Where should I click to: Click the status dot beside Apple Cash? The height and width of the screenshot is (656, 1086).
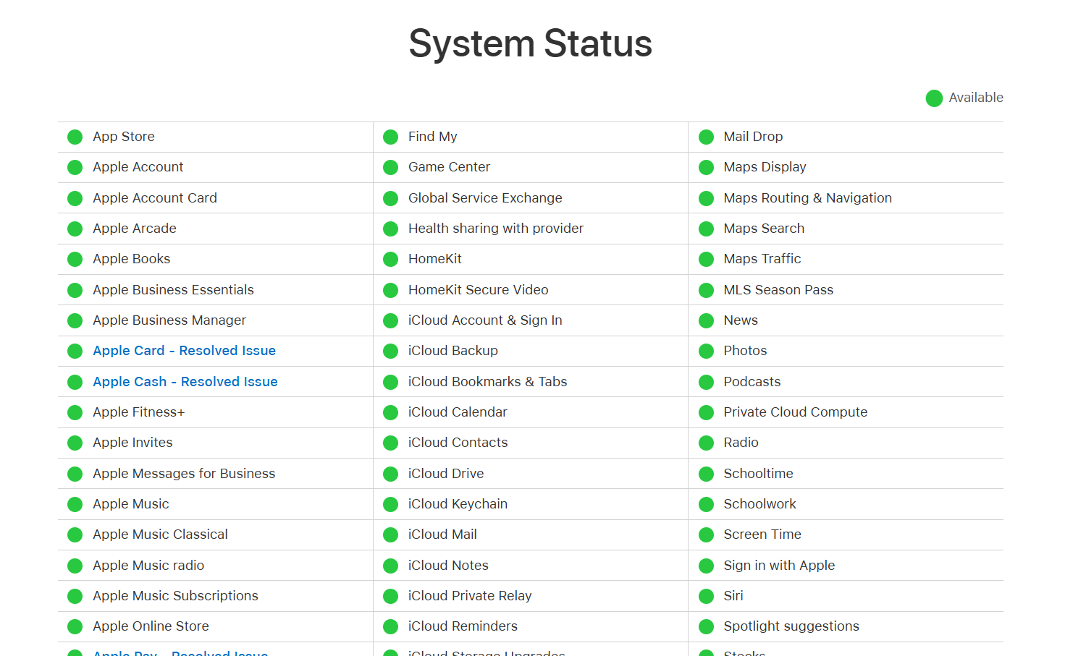pos(75,383)
